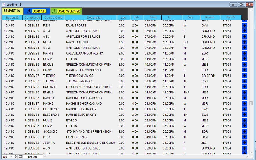
Task: Click plus icon on NAVAL SCIENCE row
Action: tap(244, 42)
